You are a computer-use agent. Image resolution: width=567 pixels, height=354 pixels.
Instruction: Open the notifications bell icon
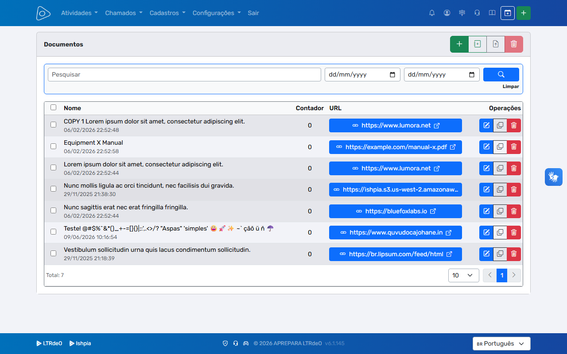[x=432, y=13]
